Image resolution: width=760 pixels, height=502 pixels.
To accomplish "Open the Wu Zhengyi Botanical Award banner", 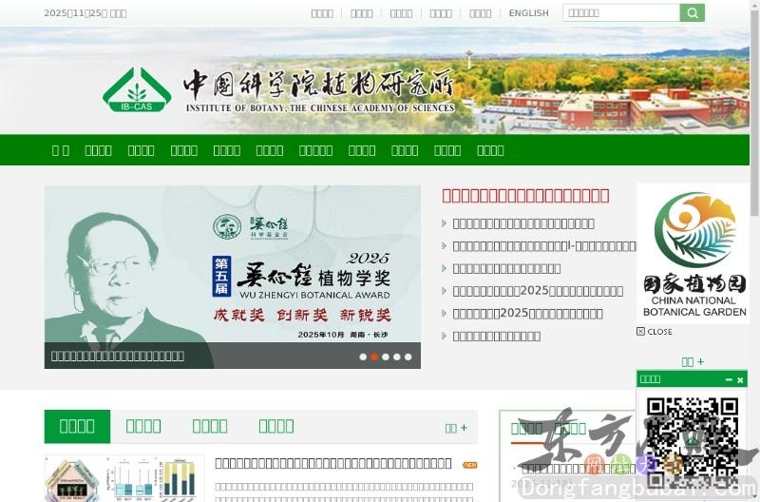I will (x=232, y=277).
